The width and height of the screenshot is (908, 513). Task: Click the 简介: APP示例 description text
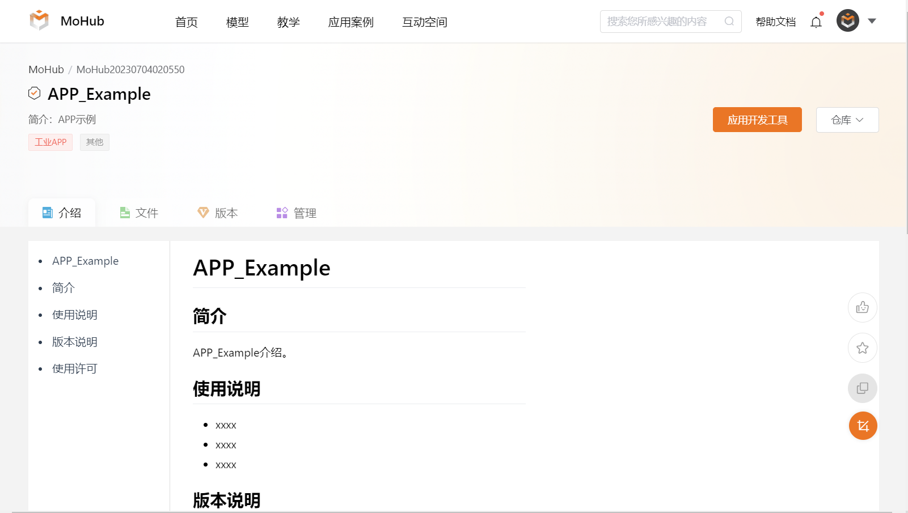pyautogui.click(x=62, y=120)
